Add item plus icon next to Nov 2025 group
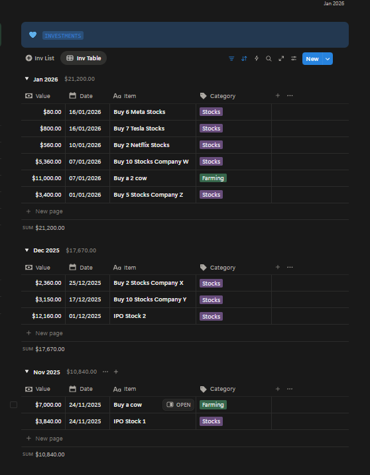The image size is (370, 475). tap(116, 372)
